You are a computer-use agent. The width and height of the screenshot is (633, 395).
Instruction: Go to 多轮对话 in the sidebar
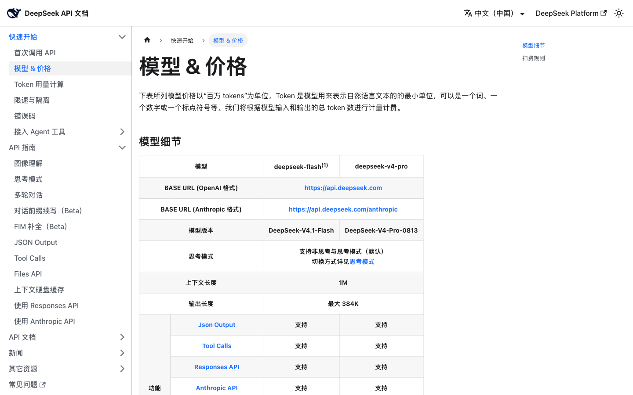pyautogui.click(x=70, y=195)
